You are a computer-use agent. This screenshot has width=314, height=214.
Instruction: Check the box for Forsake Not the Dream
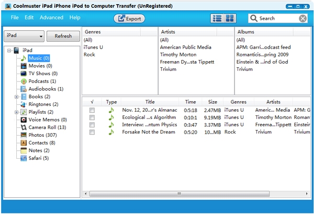pyautogui.click(x=92, y=132)
